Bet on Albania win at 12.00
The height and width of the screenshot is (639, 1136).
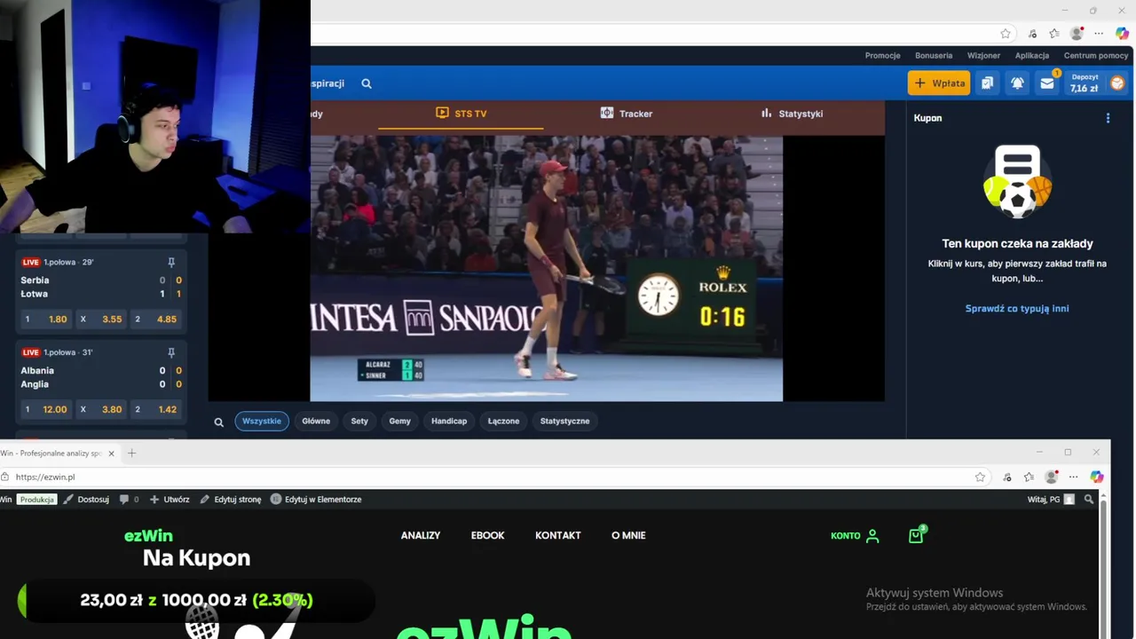tap(46, 409)
